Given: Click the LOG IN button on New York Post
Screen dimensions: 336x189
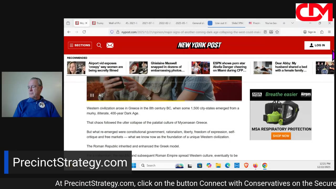Looking at the screenshot, I should point(317,45).
